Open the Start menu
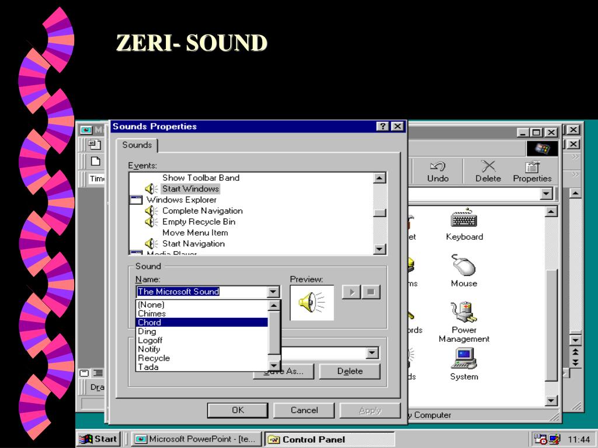 point(99,439)
